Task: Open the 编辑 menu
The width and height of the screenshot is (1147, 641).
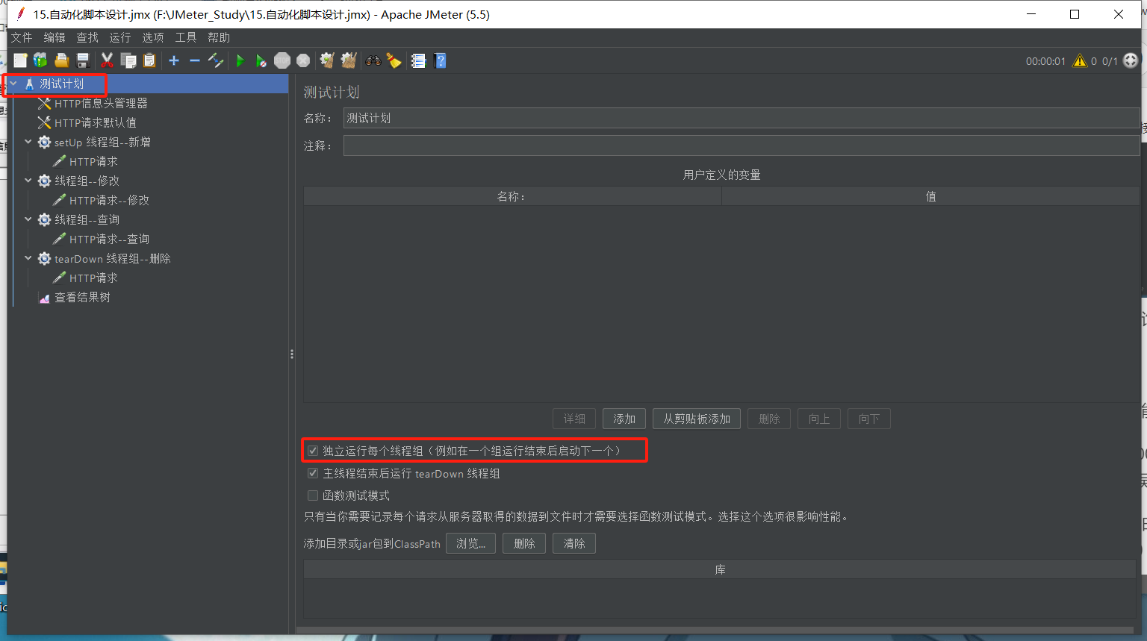Action: point(55,37)
